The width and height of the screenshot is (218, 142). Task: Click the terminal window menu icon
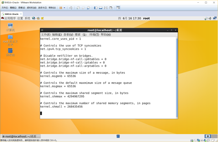(x=42, y=30)
